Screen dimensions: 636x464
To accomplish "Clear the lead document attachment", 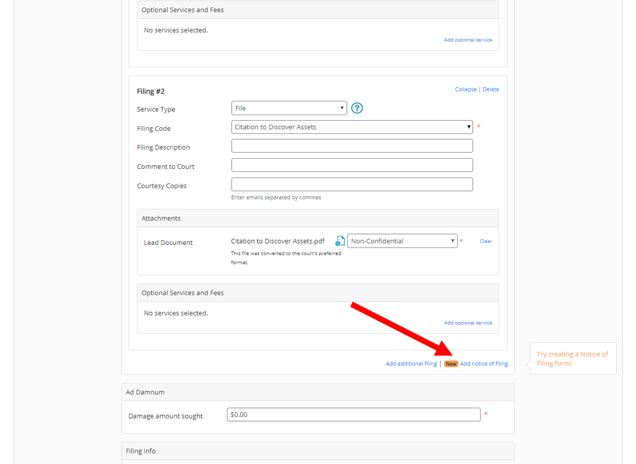I will point(486,241).
